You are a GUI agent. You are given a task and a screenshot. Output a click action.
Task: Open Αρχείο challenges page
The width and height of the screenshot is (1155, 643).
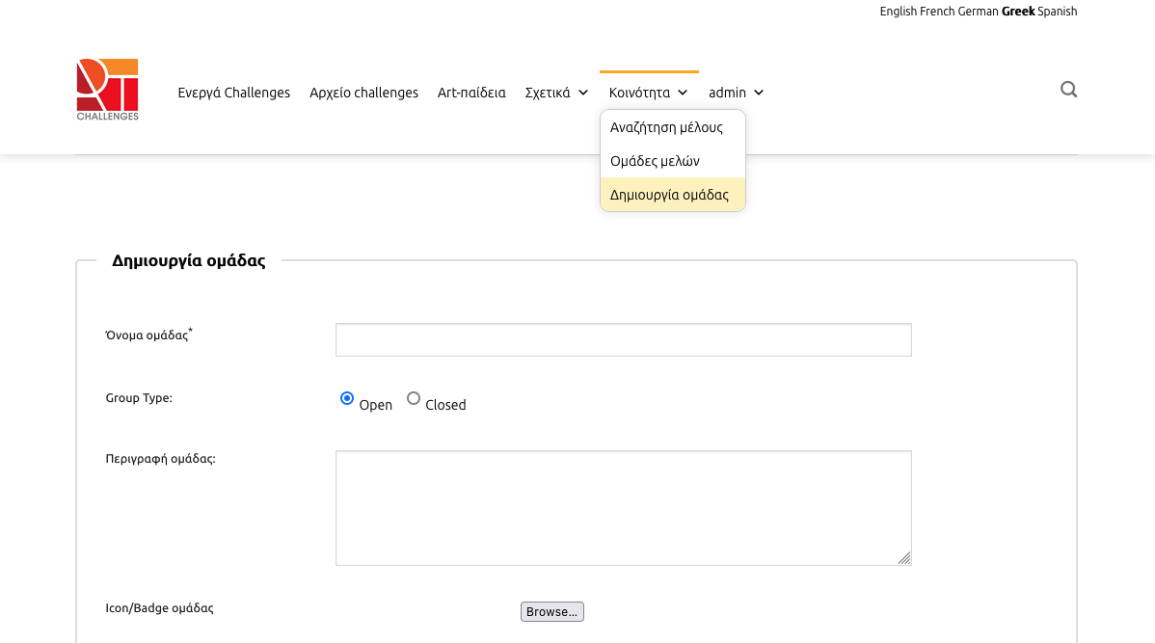click(363, 93)
